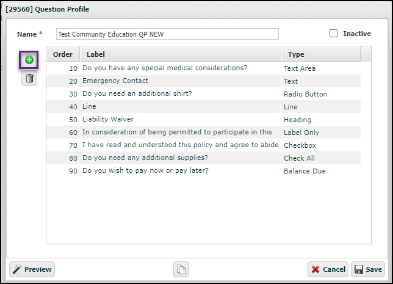
Task: Select the 'Emergency Contact' row
Action: (204, 81)
